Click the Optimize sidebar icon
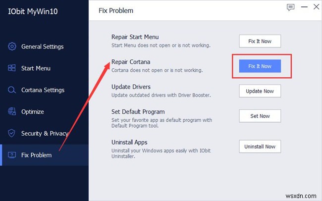322x201 pixels. pyautogui.click(x=12, y=112)
